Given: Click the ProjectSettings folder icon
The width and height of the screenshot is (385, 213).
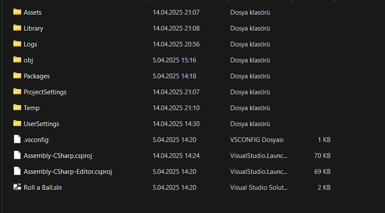Looking at the screenshot, I should pyautogui.click(x=17, y=92).
